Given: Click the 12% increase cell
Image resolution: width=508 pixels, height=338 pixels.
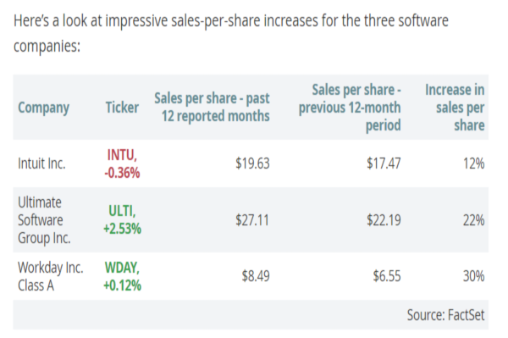Looking at the screenshot, I should click(x=473, y=163).
